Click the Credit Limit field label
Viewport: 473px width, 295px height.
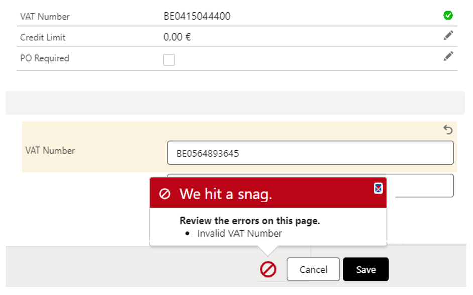(43, 37)
